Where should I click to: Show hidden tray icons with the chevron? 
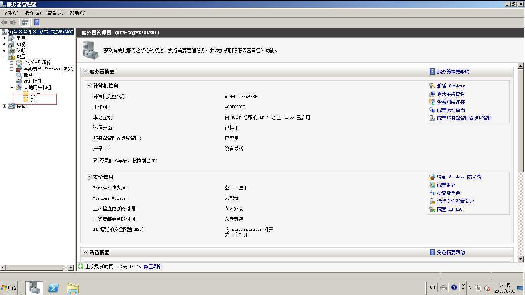[470, 288]
